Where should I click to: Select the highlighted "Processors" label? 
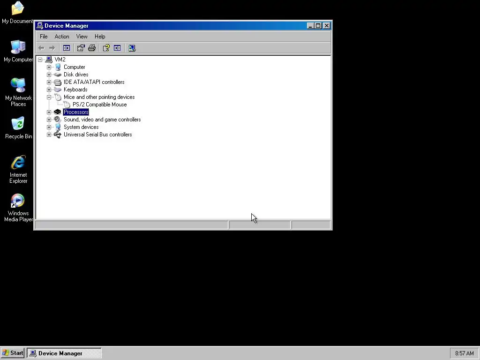point(76,112)
